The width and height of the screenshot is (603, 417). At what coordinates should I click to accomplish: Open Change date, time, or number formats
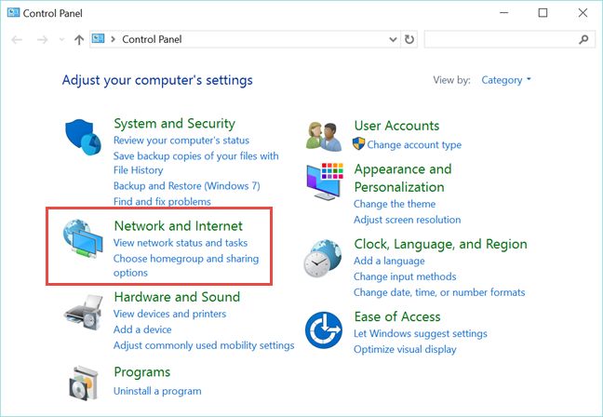pos(439,292)
